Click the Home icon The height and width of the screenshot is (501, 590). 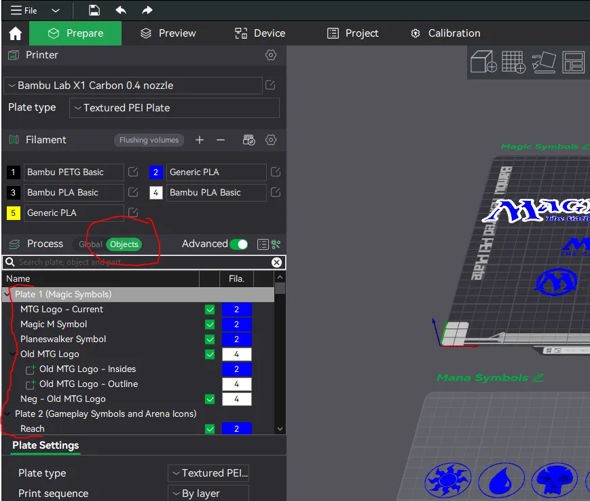[16, 33]
